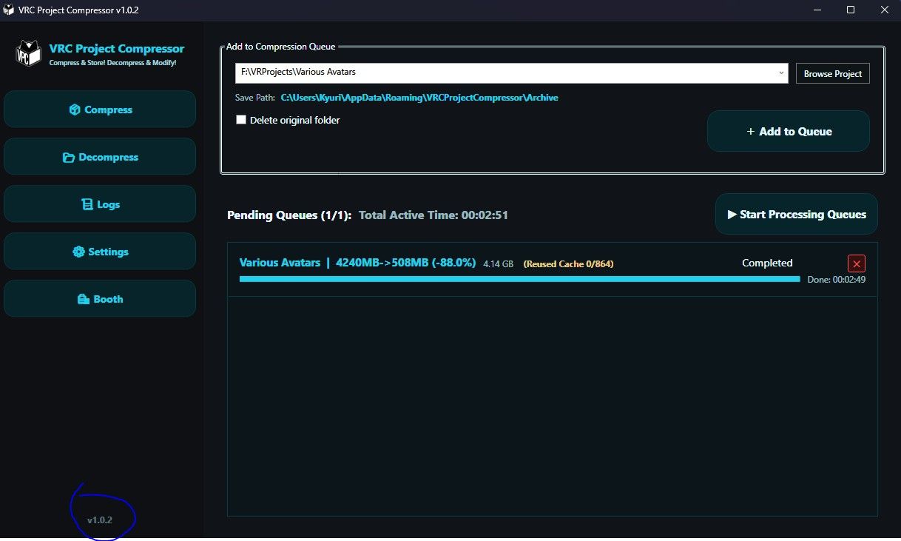This screenshot has width=901, height=541.
Task: Switch to the Logs section
Action: 100,204
